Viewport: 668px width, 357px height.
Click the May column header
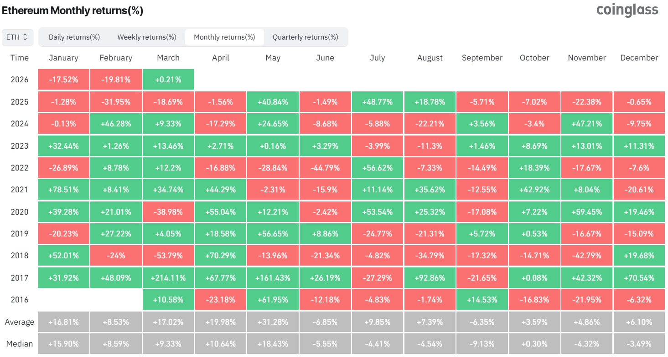click(273, 58)
